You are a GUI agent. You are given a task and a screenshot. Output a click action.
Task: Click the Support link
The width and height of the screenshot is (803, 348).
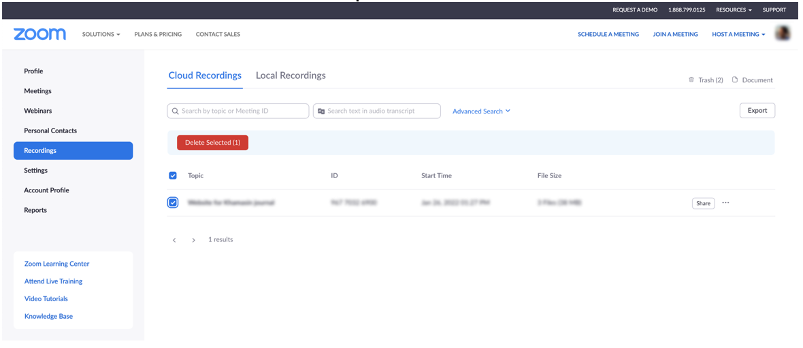774,10
